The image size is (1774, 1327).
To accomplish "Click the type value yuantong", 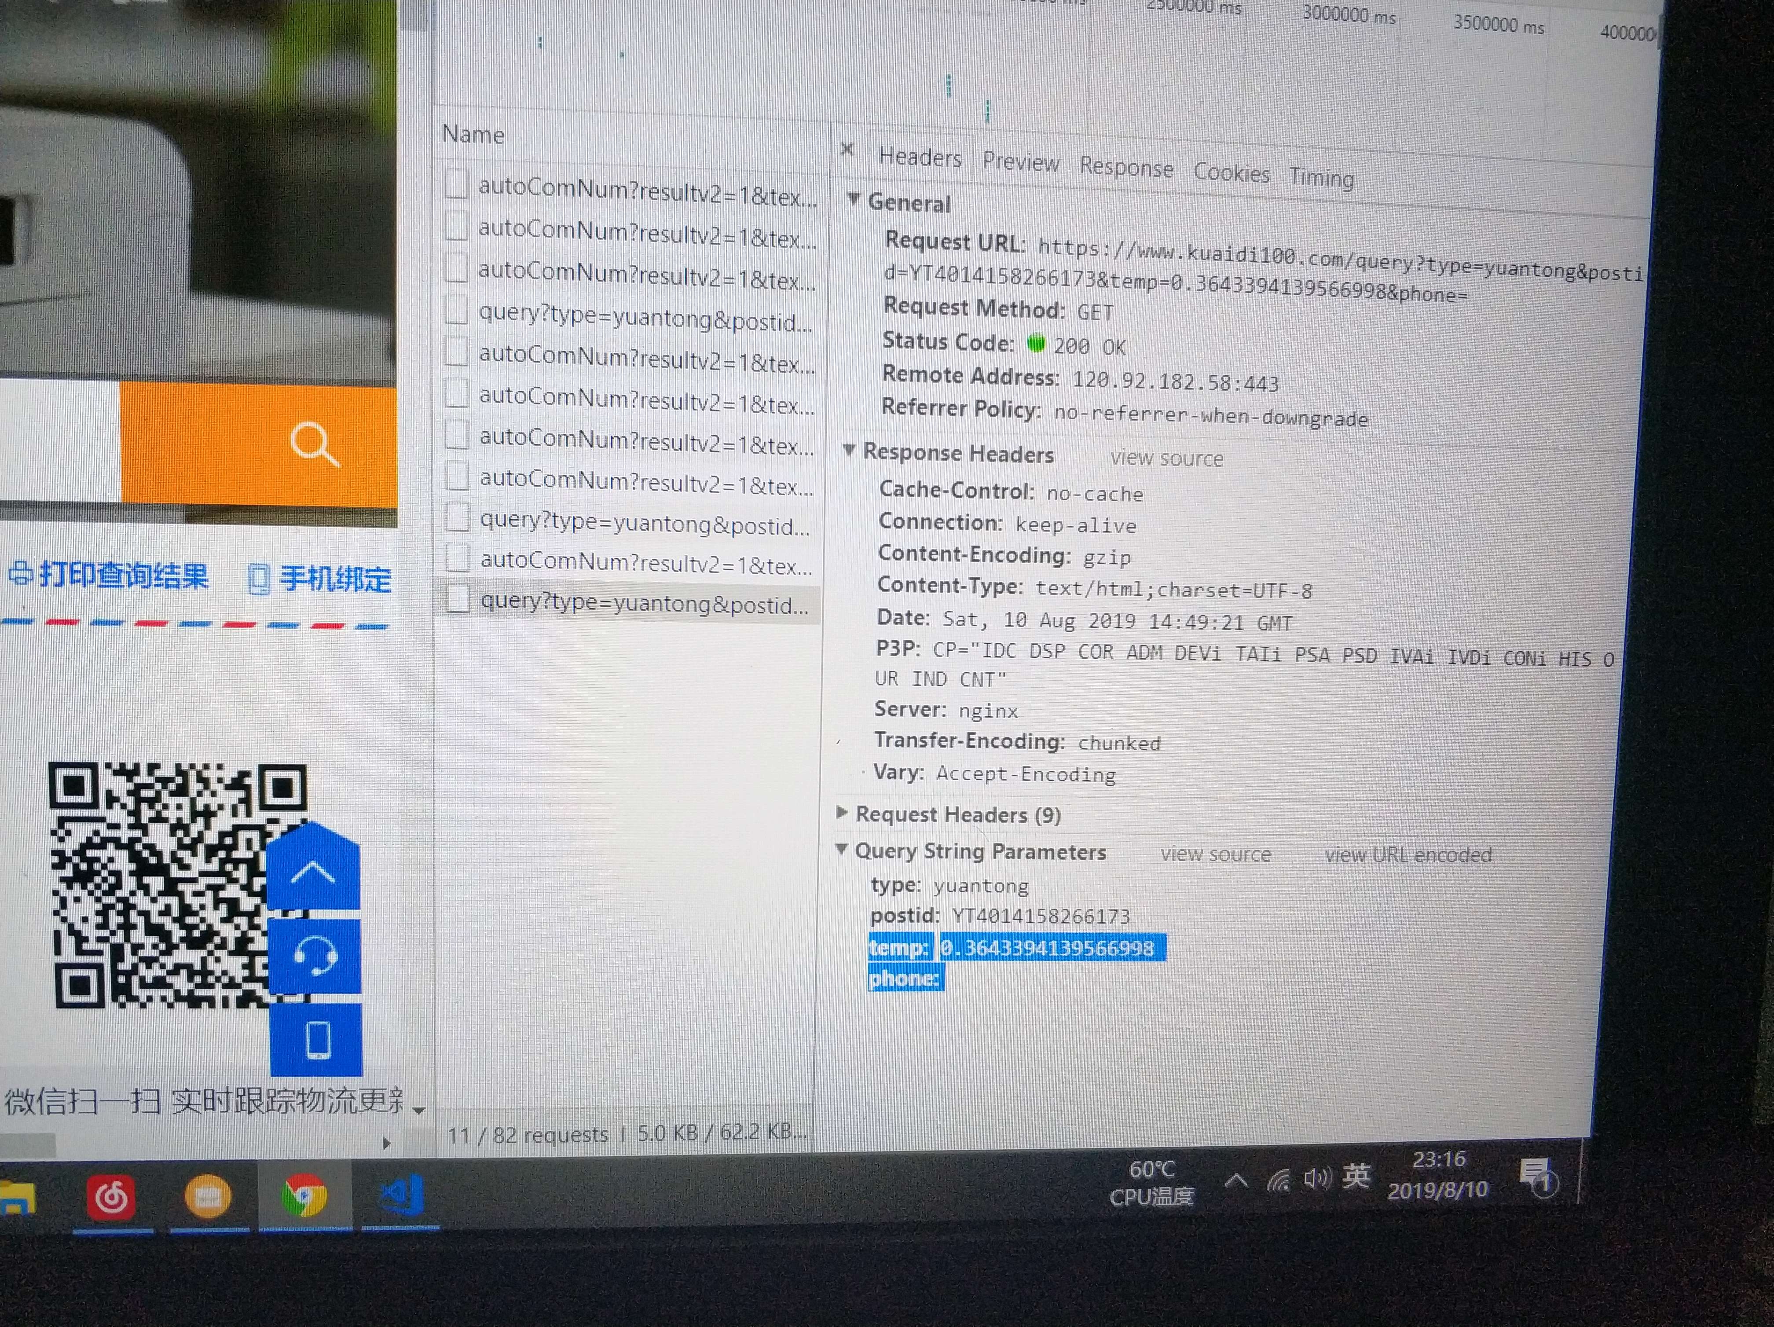I will pyautogui.click(x=981, y=885).
